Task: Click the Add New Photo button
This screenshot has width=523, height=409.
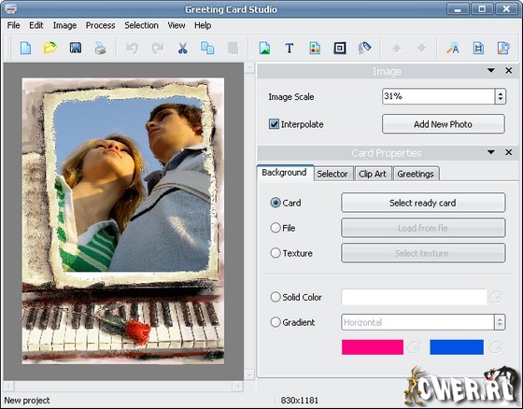Action: pos(443,124)
